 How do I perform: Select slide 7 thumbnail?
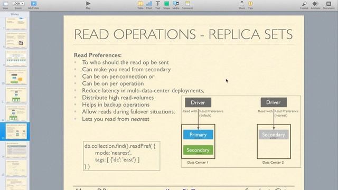pyautogui.click(x=16, y=23)
